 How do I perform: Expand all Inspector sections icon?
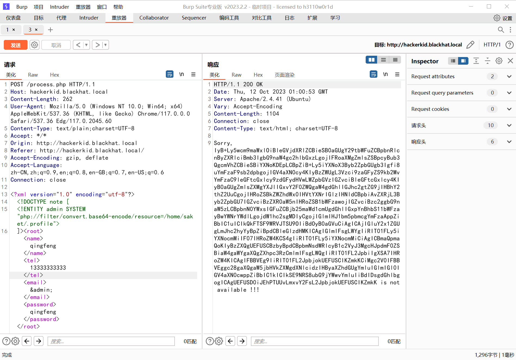click(476, 61)
